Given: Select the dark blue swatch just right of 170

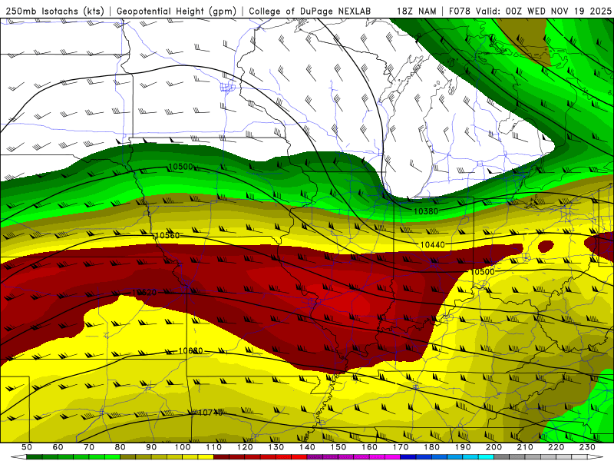Looking at the screenshot, I should (x=408, y=457).
